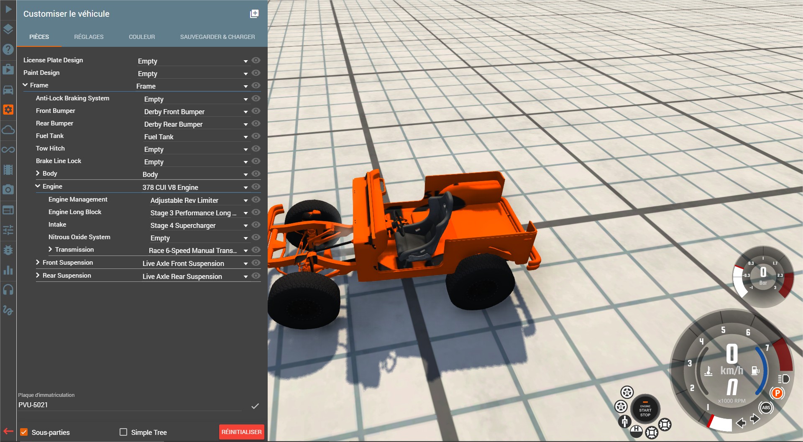Enable the Simple Tree checkbox
Screen dimensions: 803x442
[123, 432]
